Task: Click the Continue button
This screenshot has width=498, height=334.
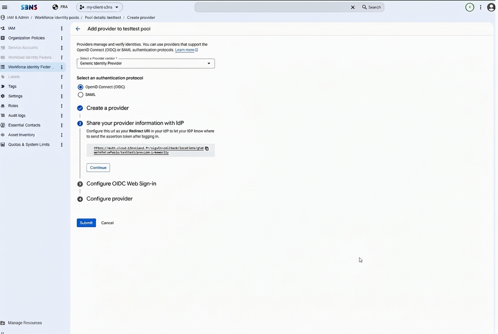Action: coord(98,168)
